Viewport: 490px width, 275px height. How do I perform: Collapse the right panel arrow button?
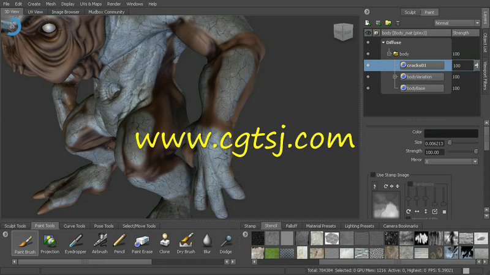click(367, 12)
